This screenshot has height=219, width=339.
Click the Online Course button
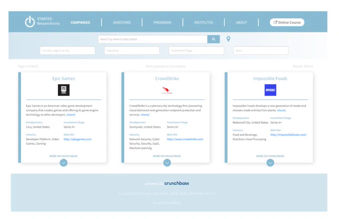click(287, 22)
